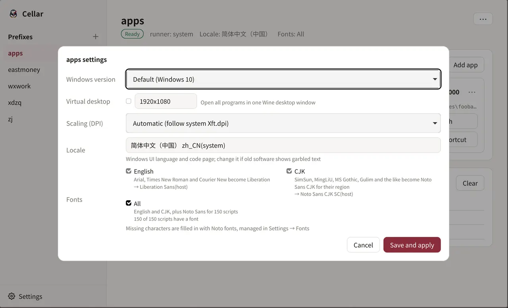This screenshot has width=508, height=308.
Task: Click the 'Fonts: All' header text
Action: [291, 34]
